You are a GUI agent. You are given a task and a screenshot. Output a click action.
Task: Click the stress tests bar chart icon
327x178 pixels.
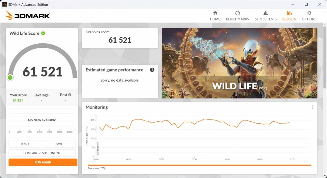266,13
